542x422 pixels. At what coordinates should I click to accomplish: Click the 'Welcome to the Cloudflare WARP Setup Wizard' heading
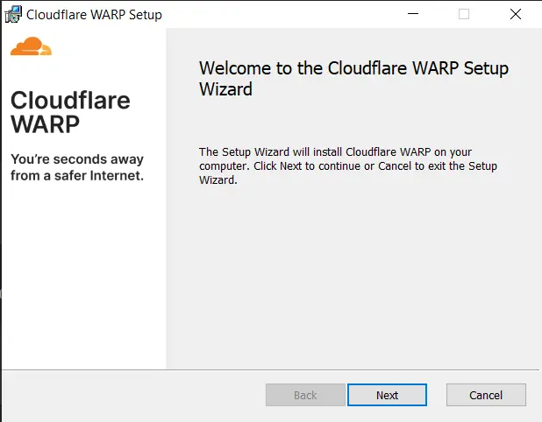tap(353, 78)
